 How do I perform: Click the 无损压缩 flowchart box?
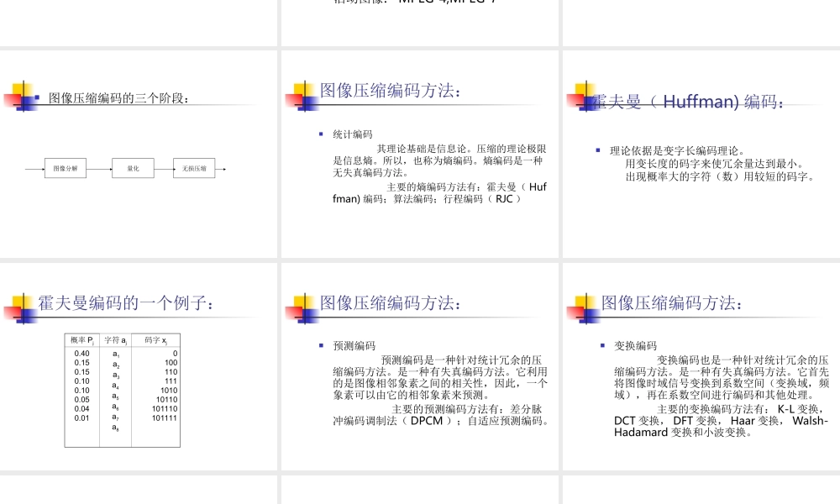coord(193,168)
